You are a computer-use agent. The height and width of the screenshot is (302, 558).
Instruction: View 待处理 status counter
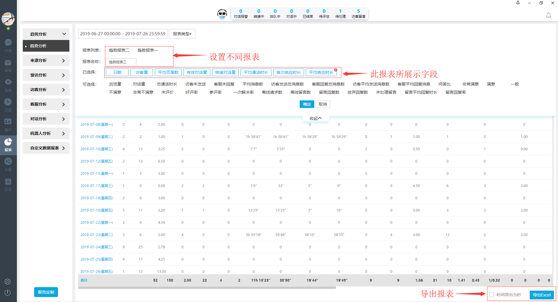[340, 14]
